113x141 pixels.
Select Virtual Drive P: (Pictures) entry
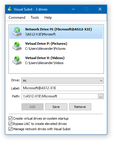pos(56,46)
